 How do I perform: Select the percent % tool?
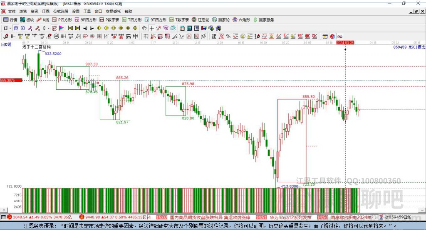(228, 37)
